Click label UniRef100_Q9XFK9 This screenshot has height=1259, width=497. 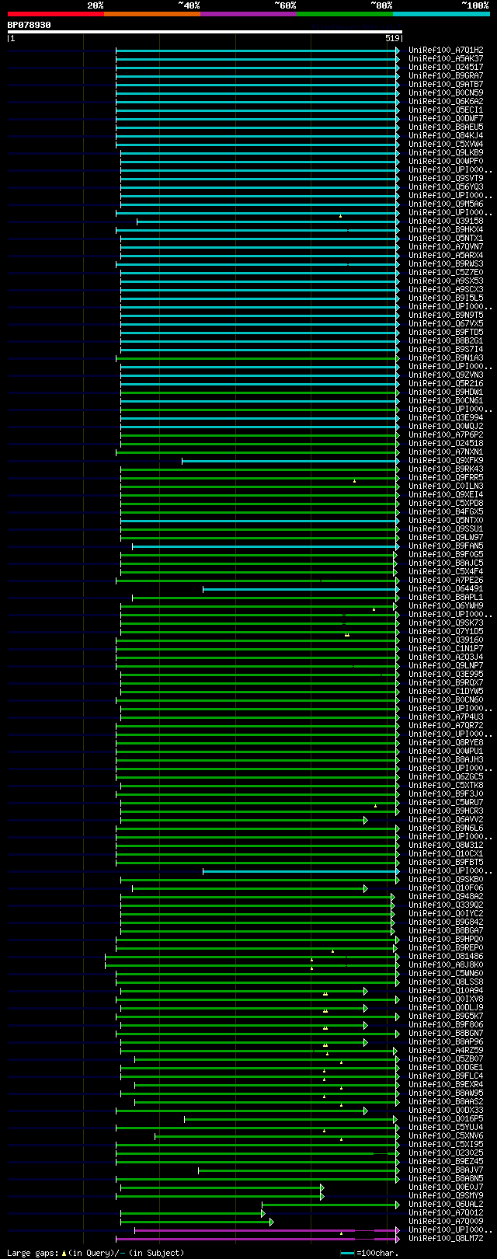point(447,461)
